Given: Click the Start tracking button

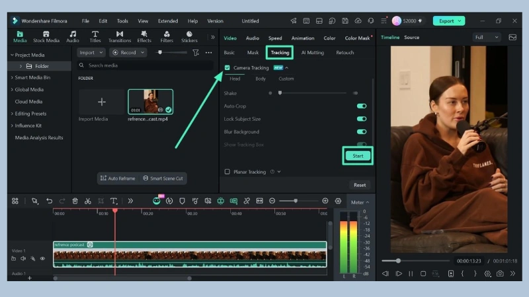Looking at the screenshot, I should pos(358,156).
